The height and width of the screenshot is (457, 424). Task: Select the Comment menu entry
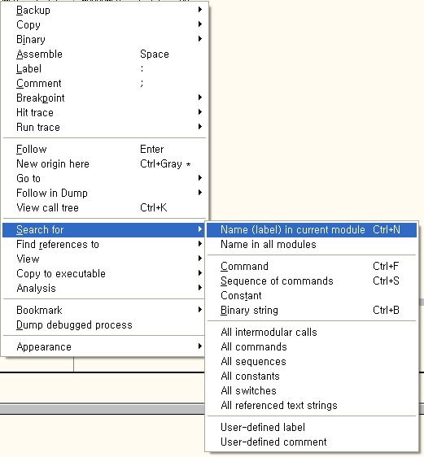coord(104,84)
